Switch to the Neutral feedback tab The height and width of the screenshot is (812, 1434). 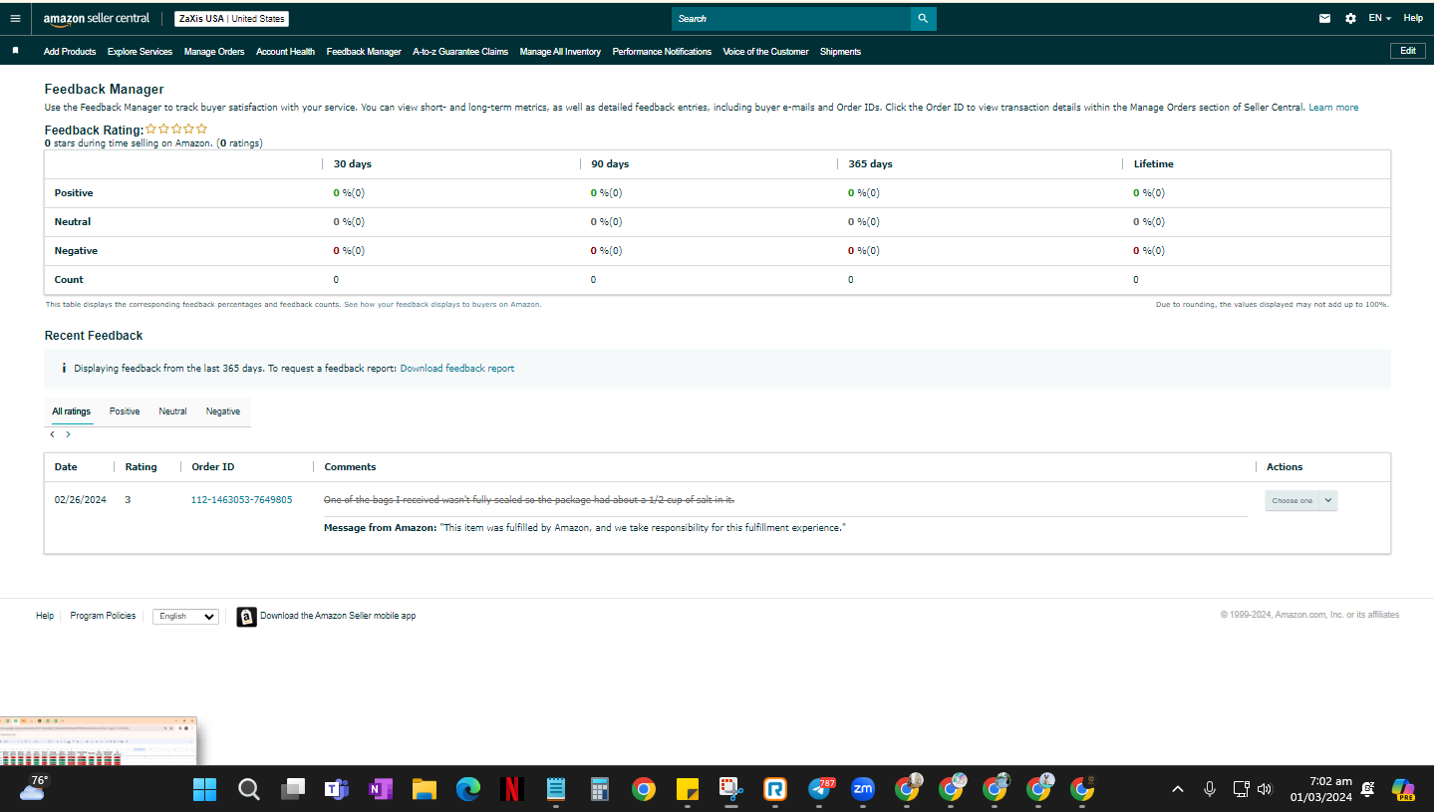tap(172, 411)
